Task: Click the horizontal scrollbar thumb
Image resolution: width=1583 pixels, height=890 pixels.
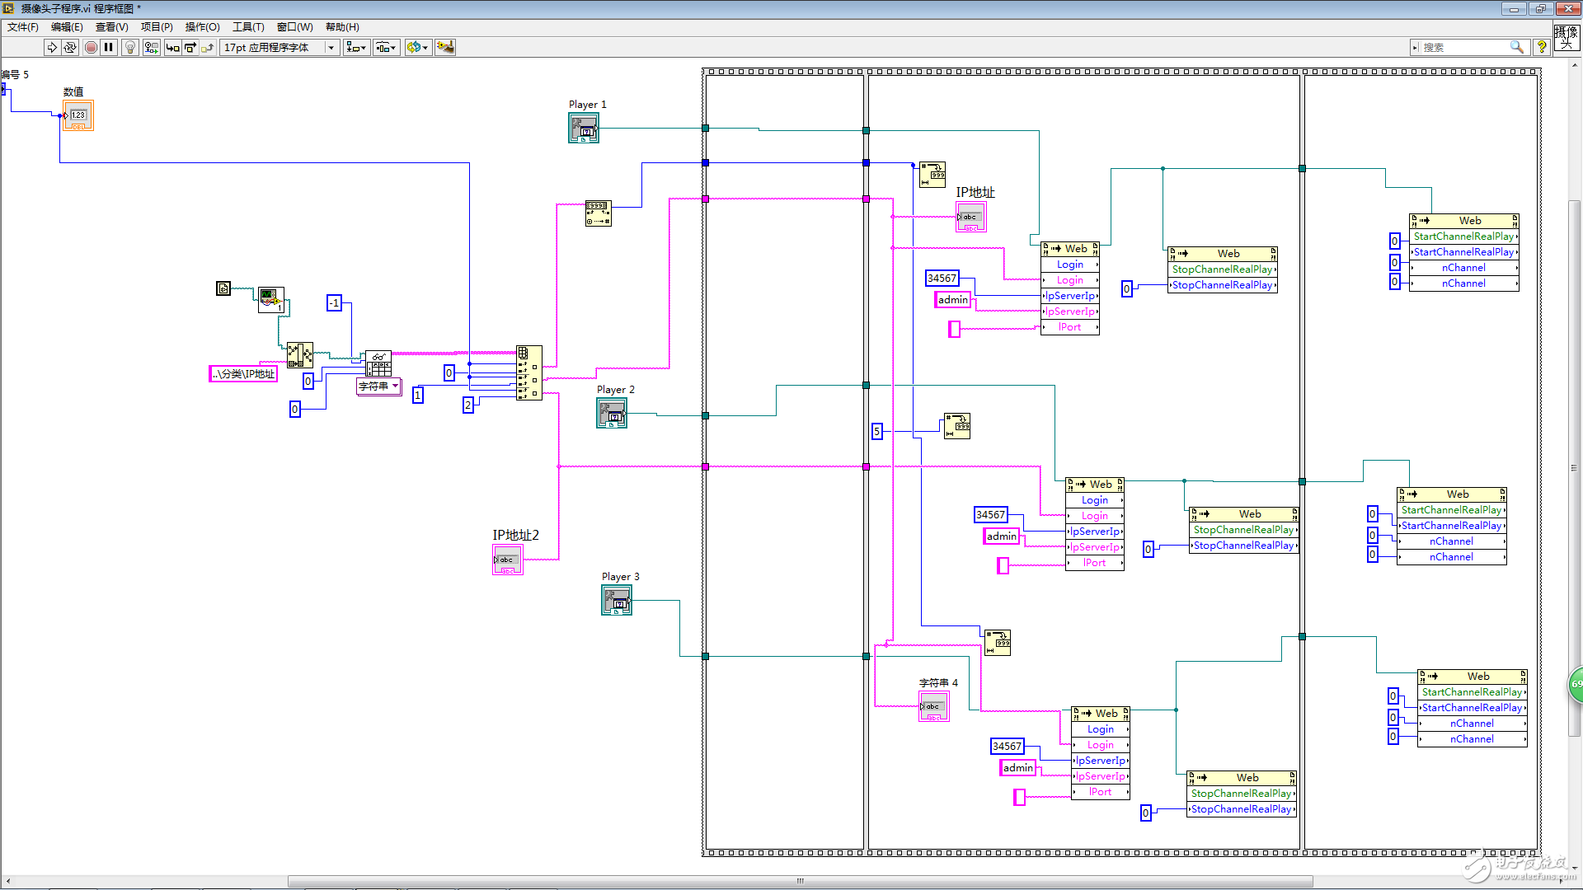Action: click(800, 881)
